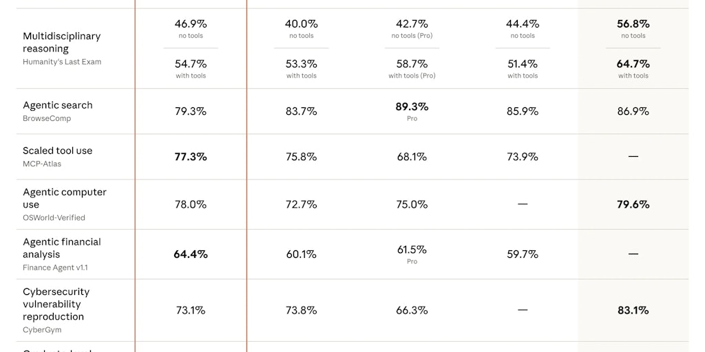The image size is (705, 352).
Task: Click the Multidisciplinary reasoning row label
Action: point(61,42)
